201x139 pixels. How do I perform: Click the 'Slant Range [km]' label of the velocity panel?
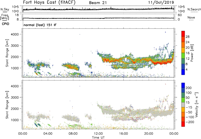click(7, 105)
